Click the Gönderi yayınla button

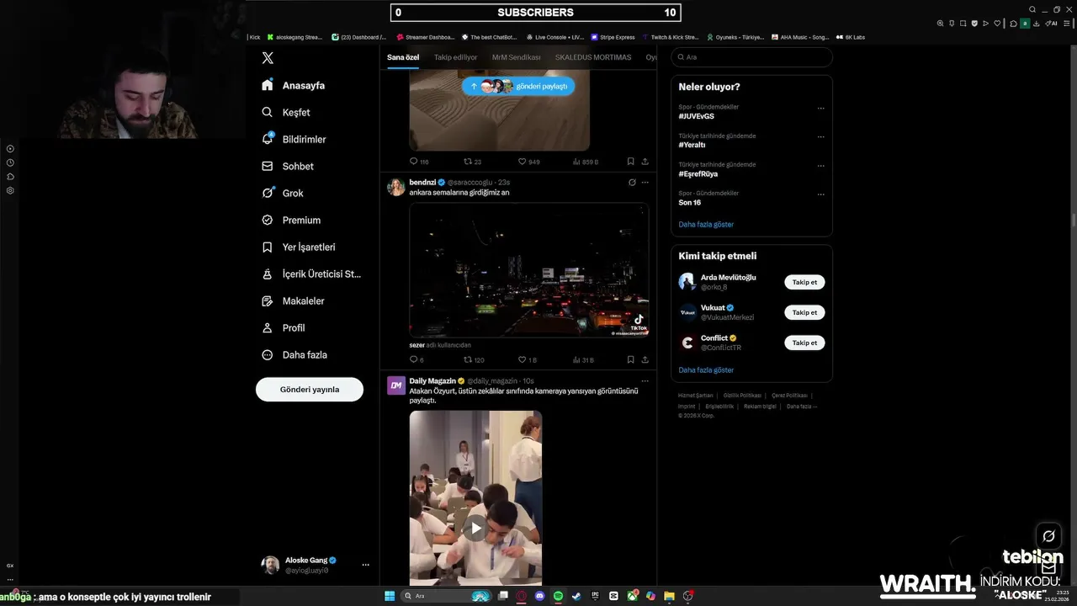(x=310, y=389)
